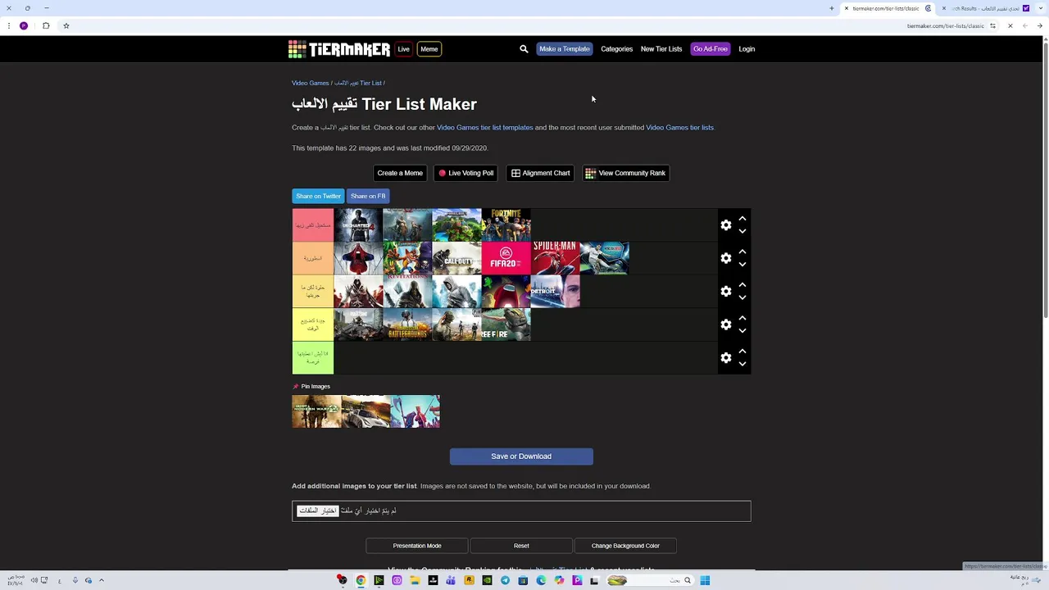Start a Live Voting Poll
Viewport: 1049px width, 590px height.
[x=466, y=173]
